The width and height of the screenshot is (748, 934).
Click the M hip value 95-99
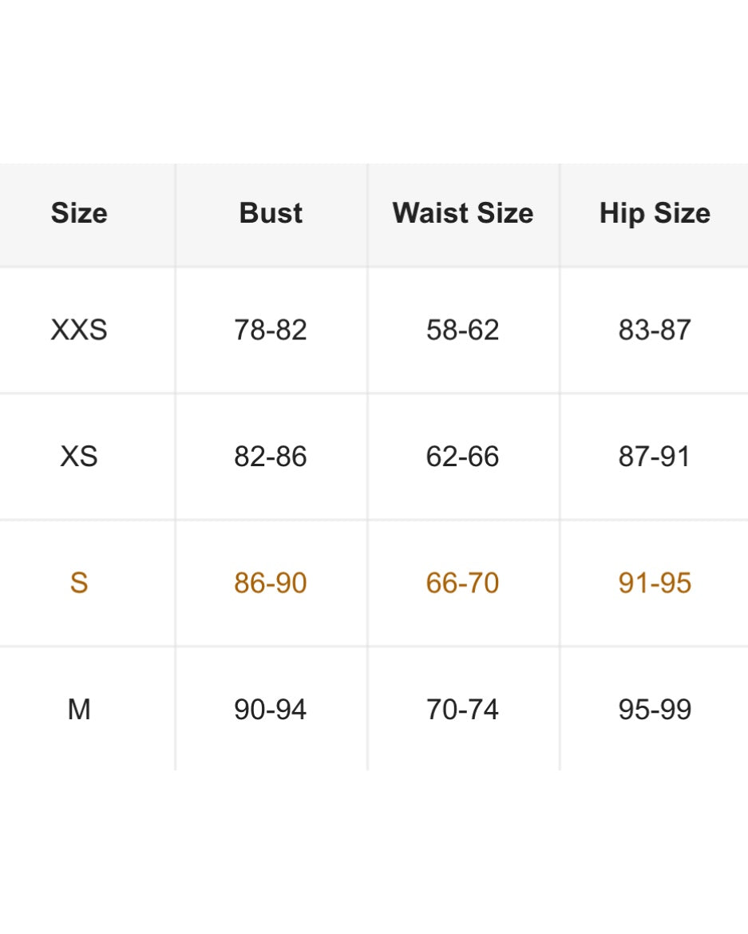tap(655, 710)
